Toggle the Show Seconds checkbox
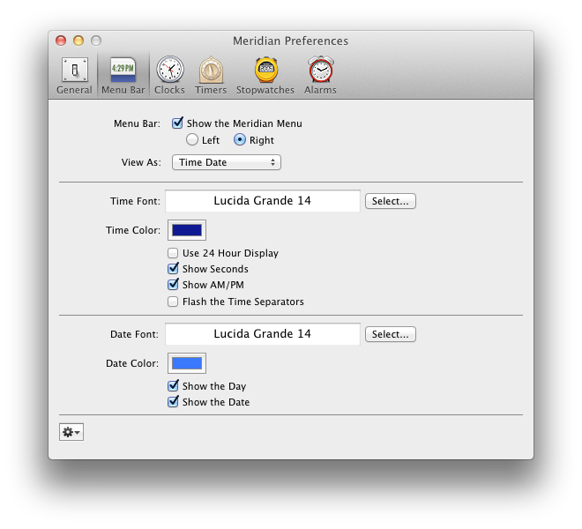The height and width of the screenshot is (529, 582). [x=173, y=269]
